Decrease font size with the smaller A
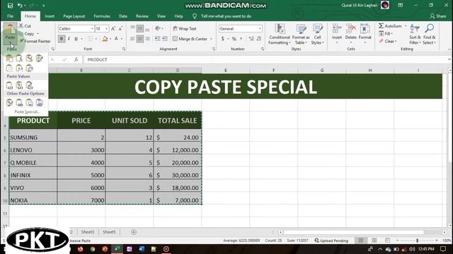The width and height of the screenshot is (453, 254). [120, 28]
